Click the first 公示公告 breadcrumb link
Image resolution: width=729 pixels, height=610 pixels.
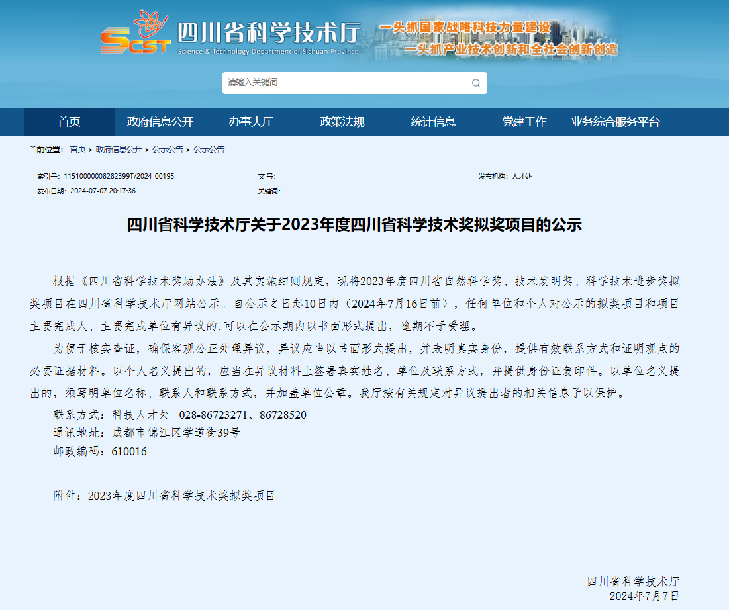pos(168,150)
